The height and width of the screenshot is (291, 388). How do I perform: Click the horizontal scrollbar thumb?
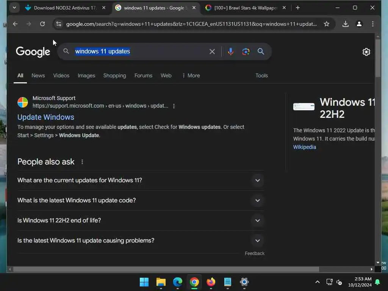[166, 269]
